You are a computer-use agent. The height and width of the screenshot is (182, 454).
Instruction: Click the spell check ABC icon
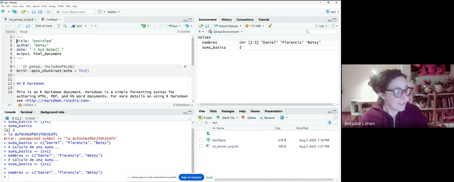click(59, 26)
